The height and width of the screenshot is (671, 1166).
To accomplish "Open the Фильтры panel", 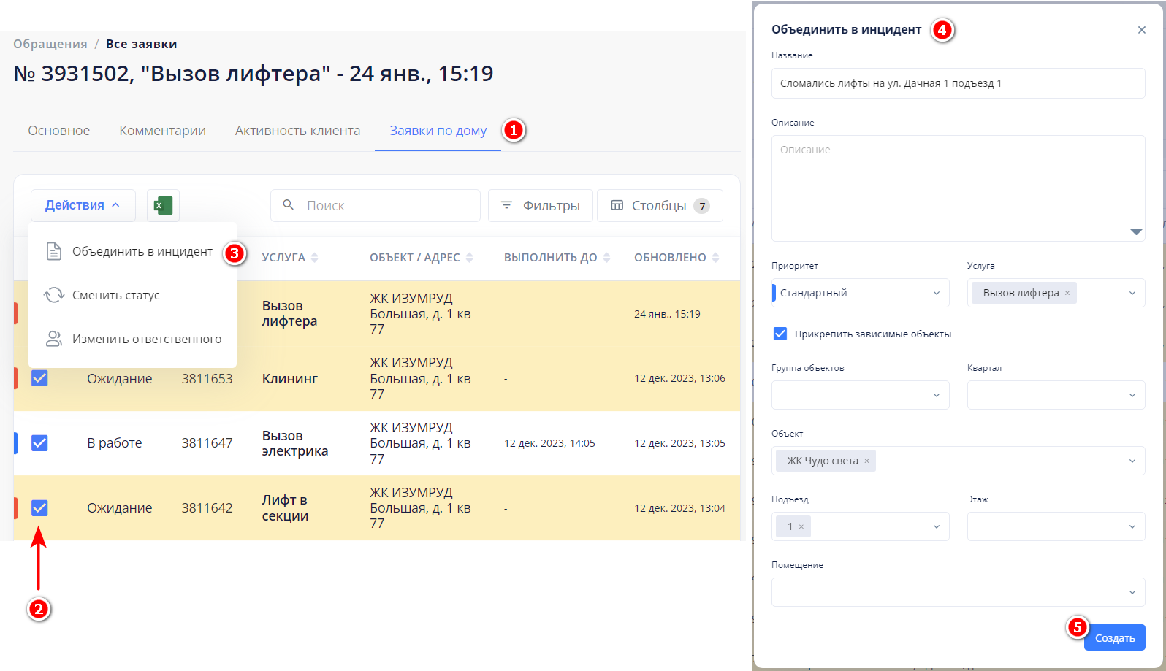I will coord(541,205).
